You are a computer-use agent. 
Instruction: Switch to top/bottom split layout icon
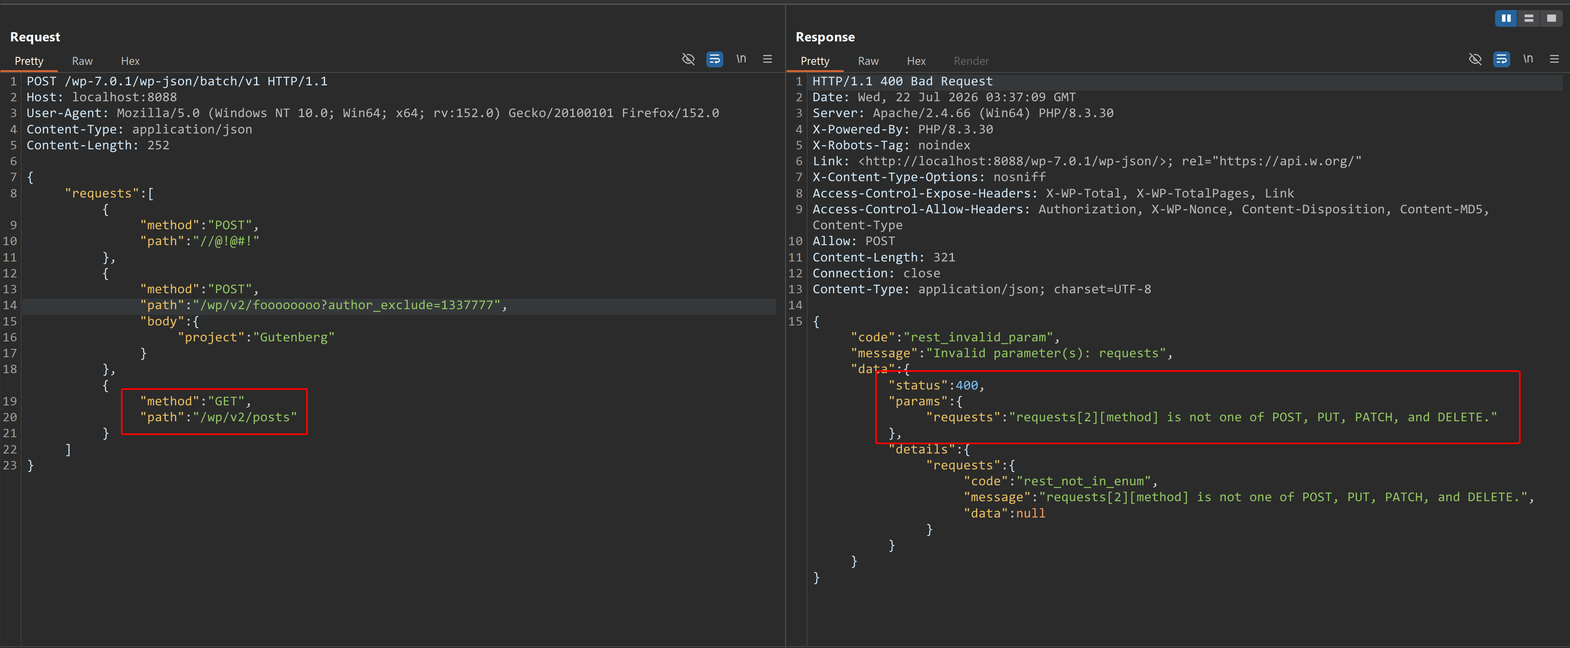coord(1529,18)
